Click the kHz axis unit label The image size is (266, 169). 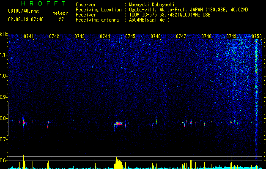(x=4, y=34)
